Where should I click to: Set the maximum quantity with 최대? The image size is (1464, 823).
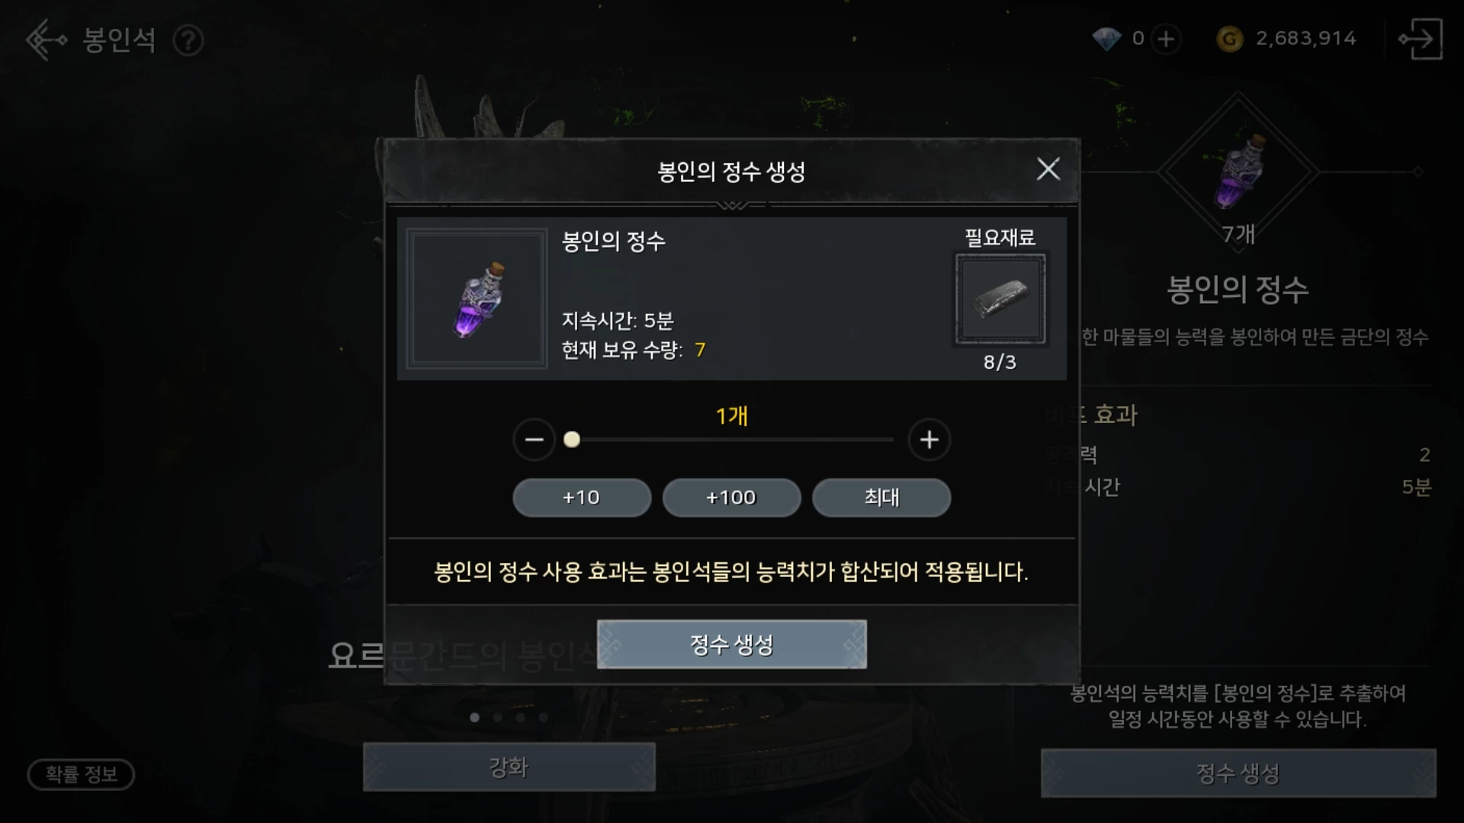(x=881, y=498)
